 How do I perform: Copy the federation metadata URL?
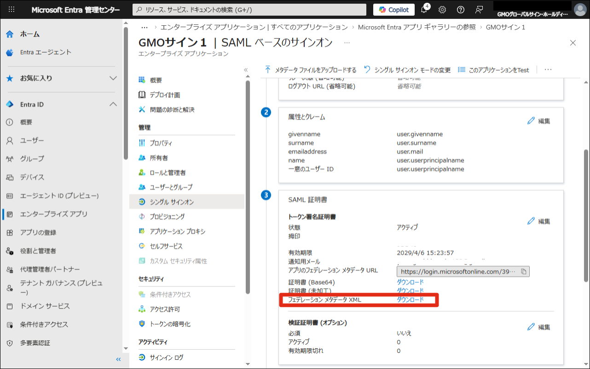tap(523, 271)
